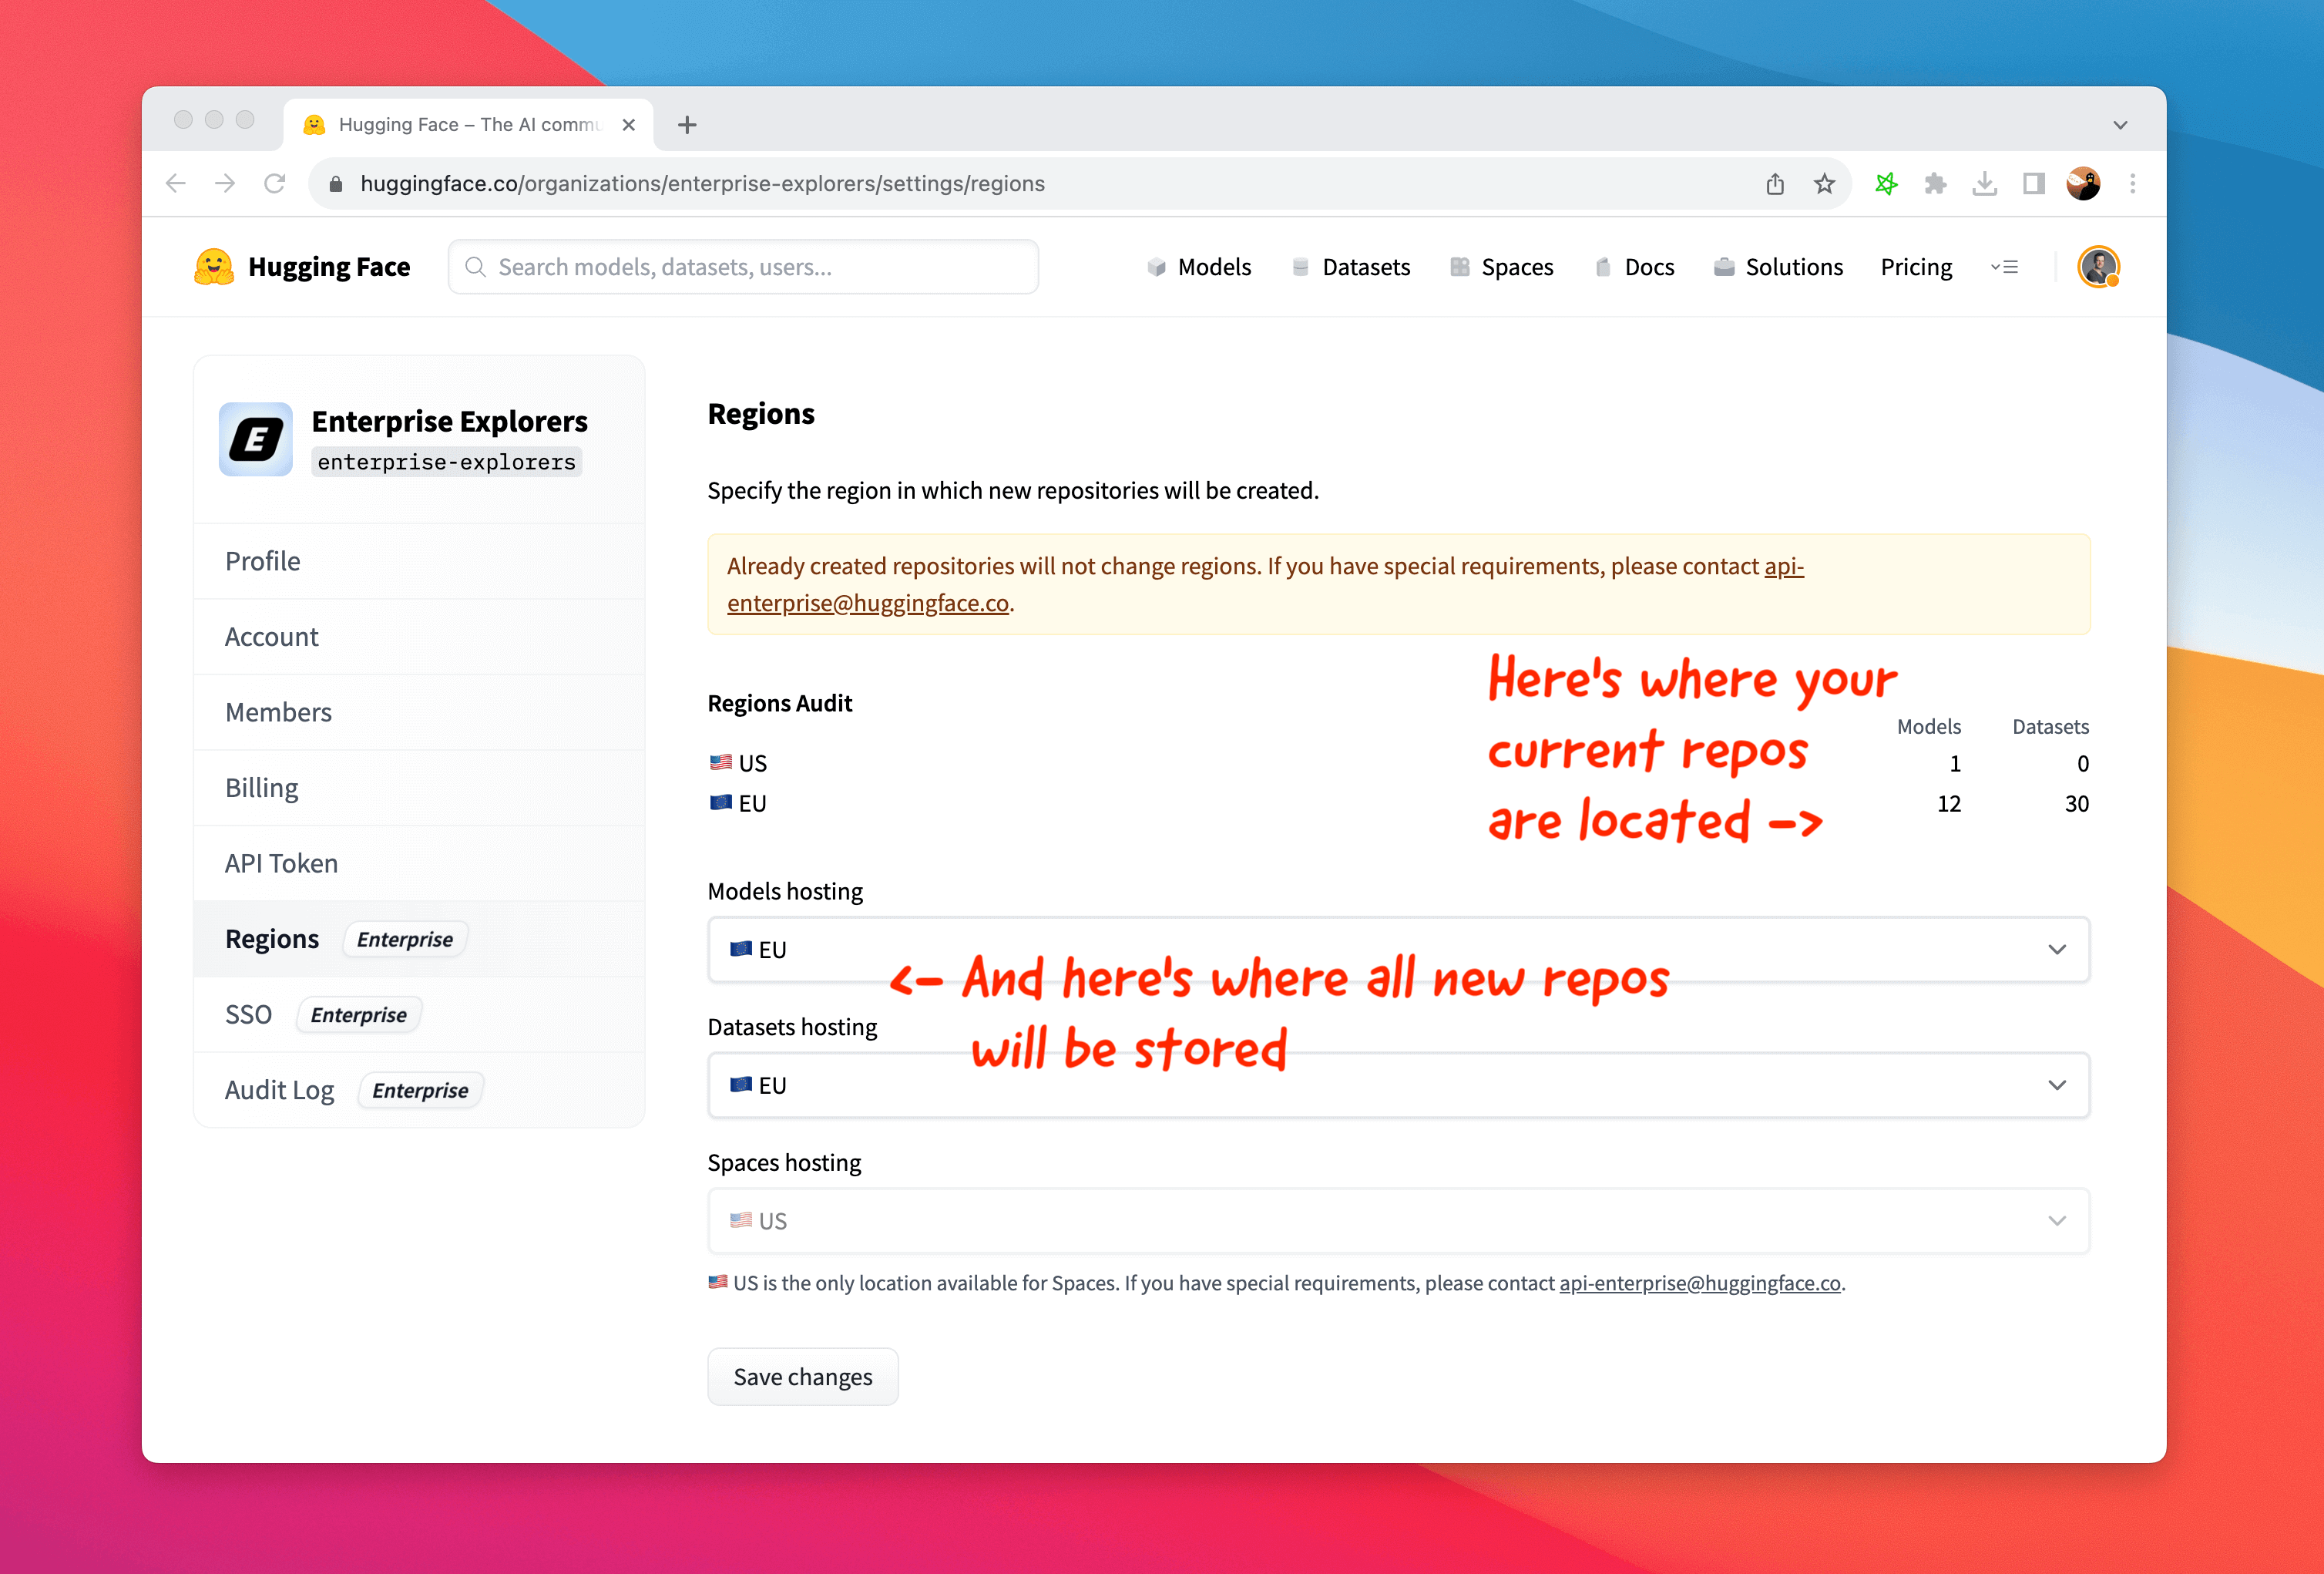Click the user profile avatar icon

2101,267
